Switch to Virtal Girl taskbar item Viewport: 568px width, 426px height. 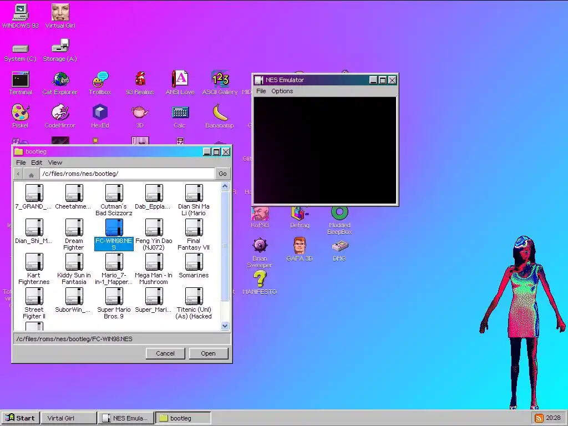[69, 418]
